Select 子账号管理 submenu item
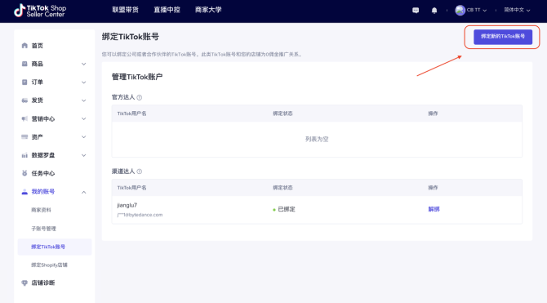 click(43, 229)
